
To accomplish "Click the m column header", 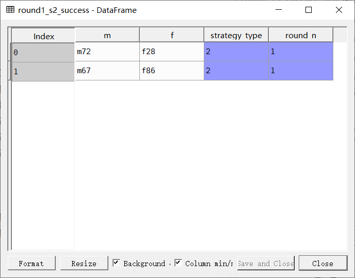I will (x=107, y=35).
